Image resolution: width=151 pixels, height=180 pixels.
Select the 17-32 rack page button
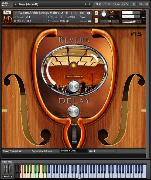[107, 4]
